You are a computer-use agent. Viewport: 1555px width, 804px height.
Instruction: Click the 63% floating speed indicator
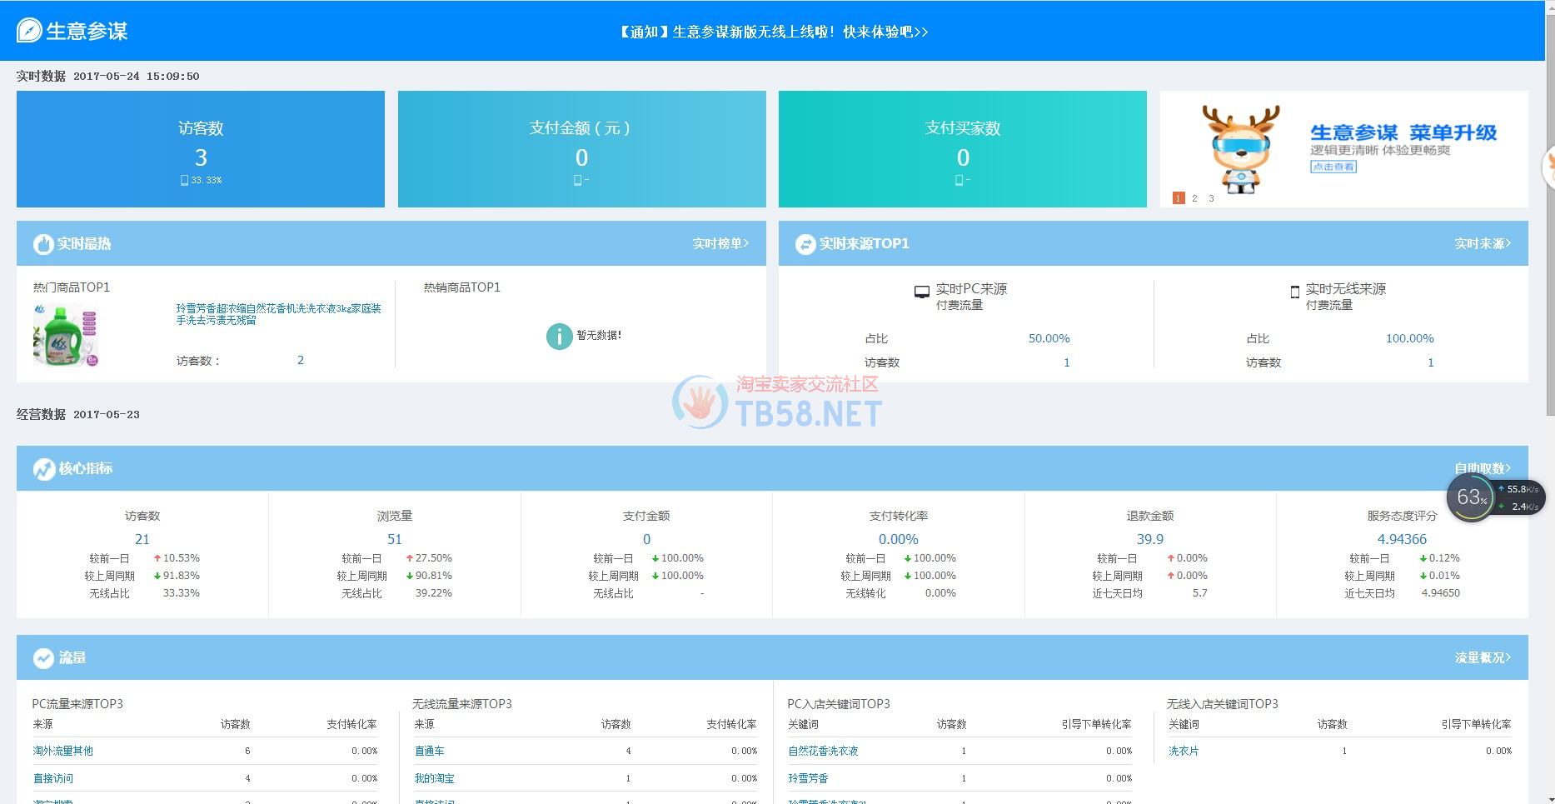tap(1472, 498)
